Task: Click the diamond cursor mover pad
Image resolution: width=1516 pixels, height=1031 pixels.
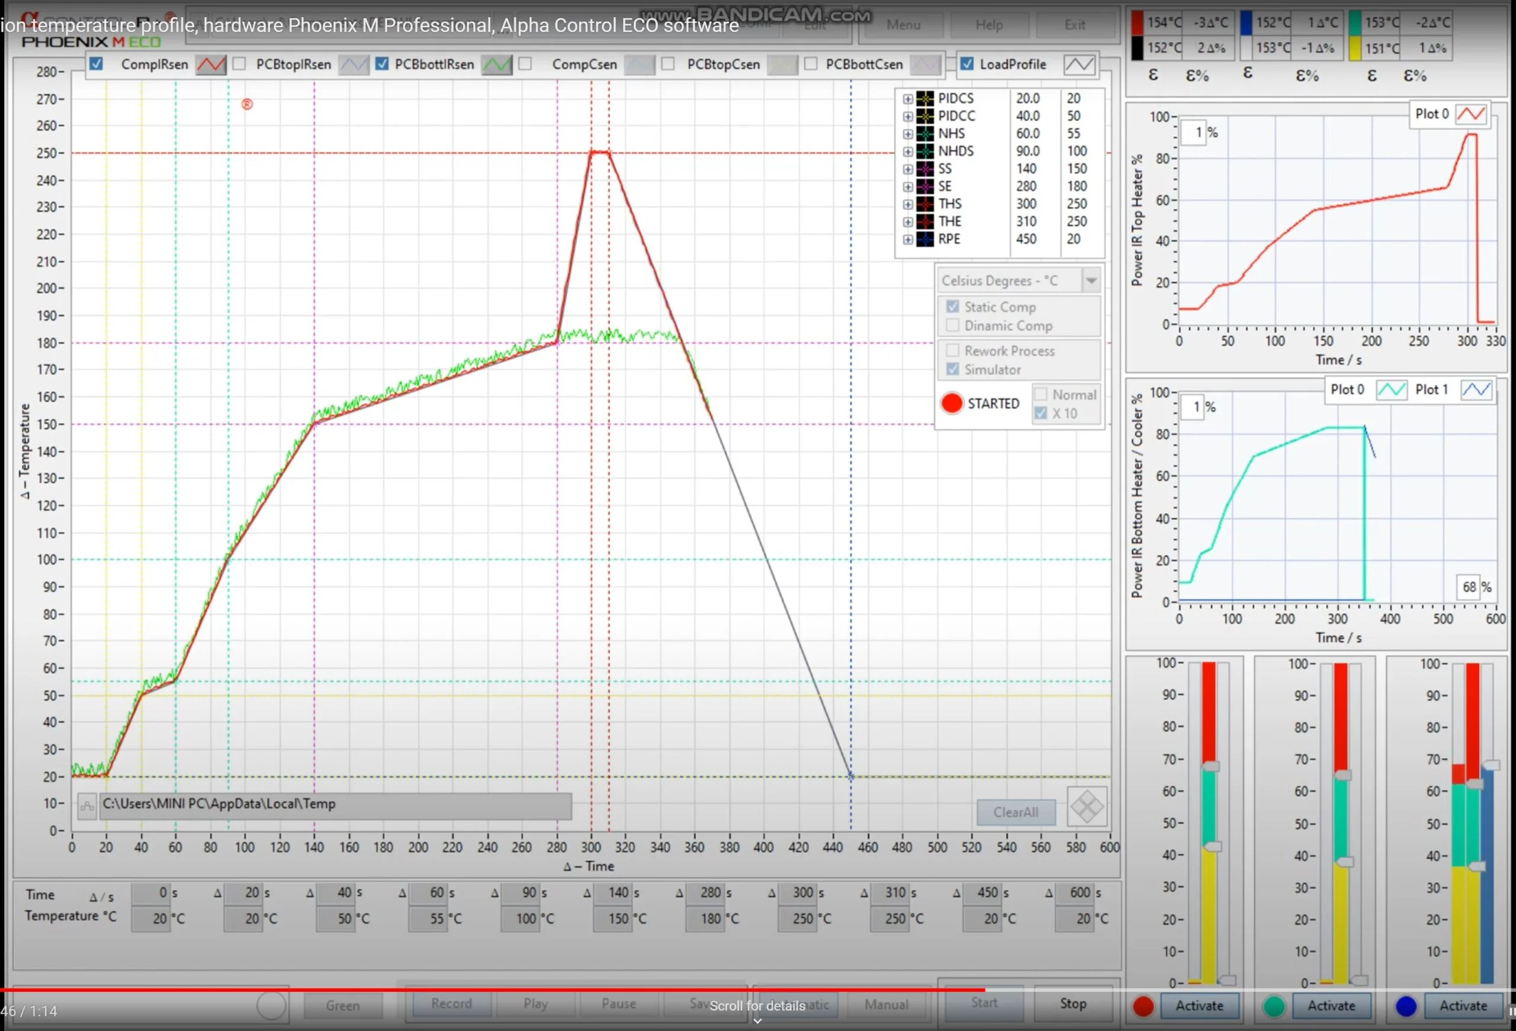Action: (1087, 807)
